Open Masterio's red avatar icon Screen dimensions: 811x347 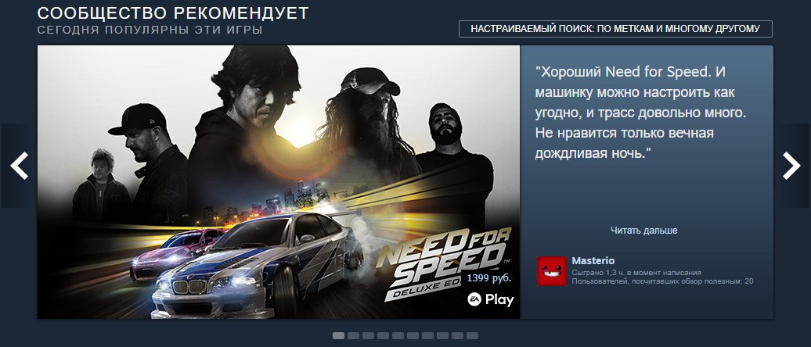click(x=551, y=271)
